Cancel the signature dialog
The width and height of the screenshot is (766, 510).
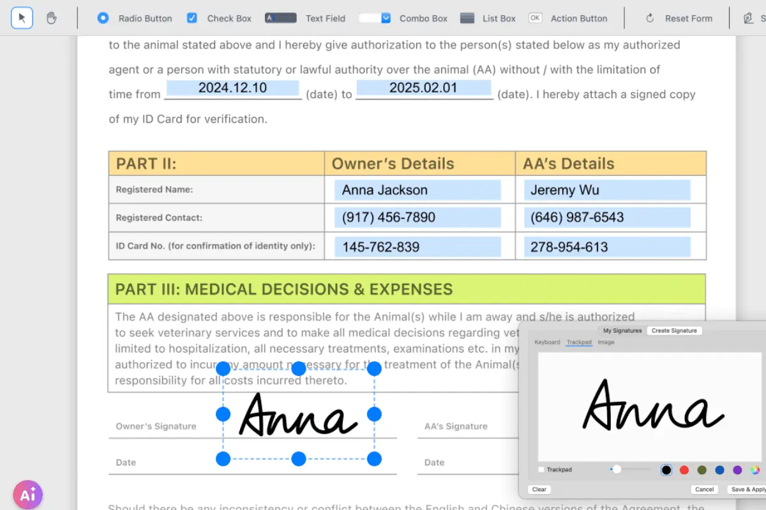705,490
